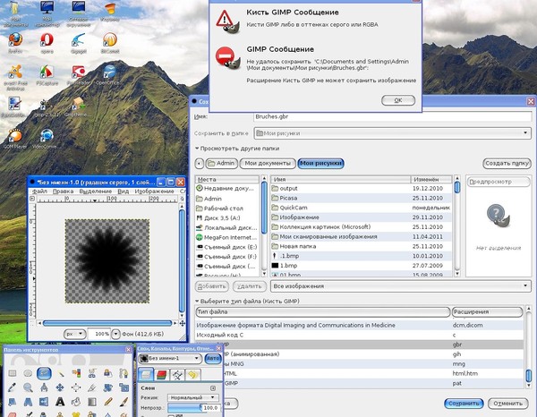Select the Rectangle Select tool in toolbox

tap(13, 373)
